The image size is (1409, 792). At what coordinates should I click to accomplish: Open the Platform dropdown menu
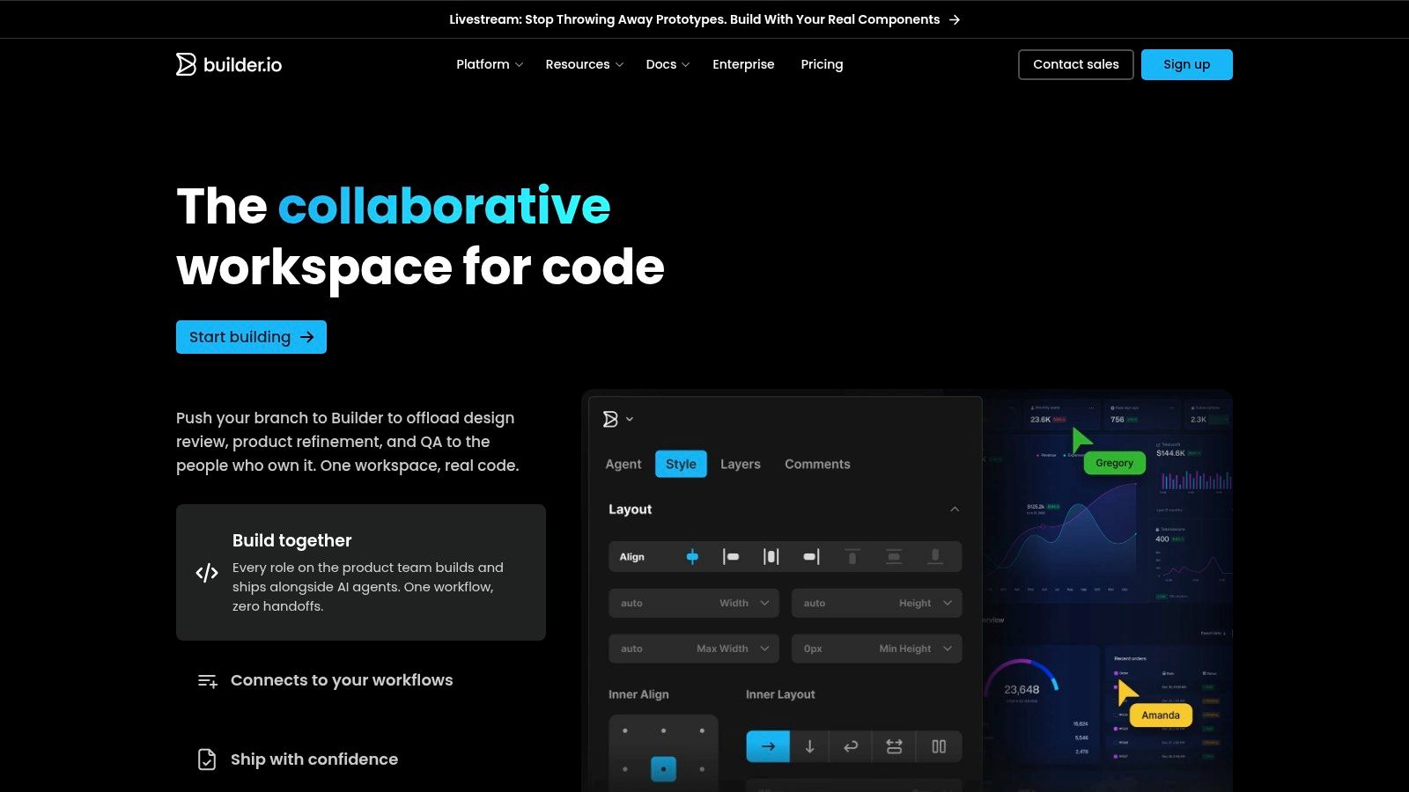pos(490,64)
